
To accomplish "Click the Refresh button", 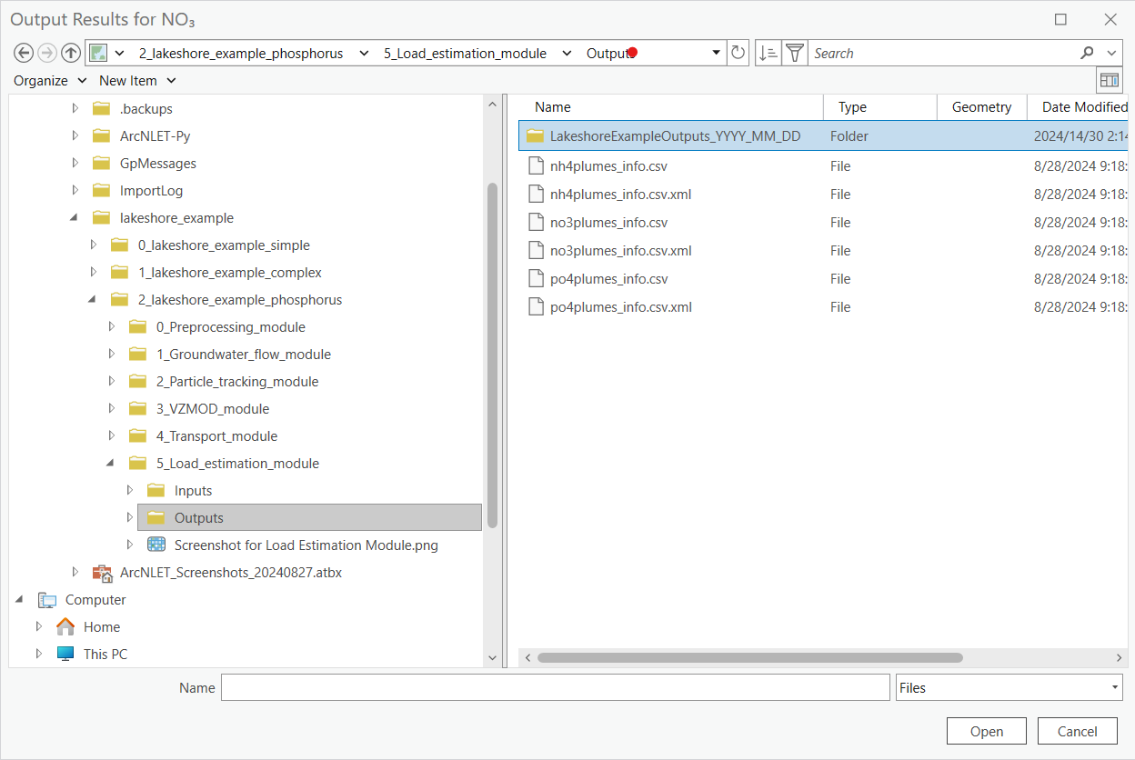I will pyautogui.click(x=738, y=53).
